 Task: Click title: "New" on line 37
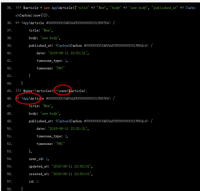[x=41, y=31]
